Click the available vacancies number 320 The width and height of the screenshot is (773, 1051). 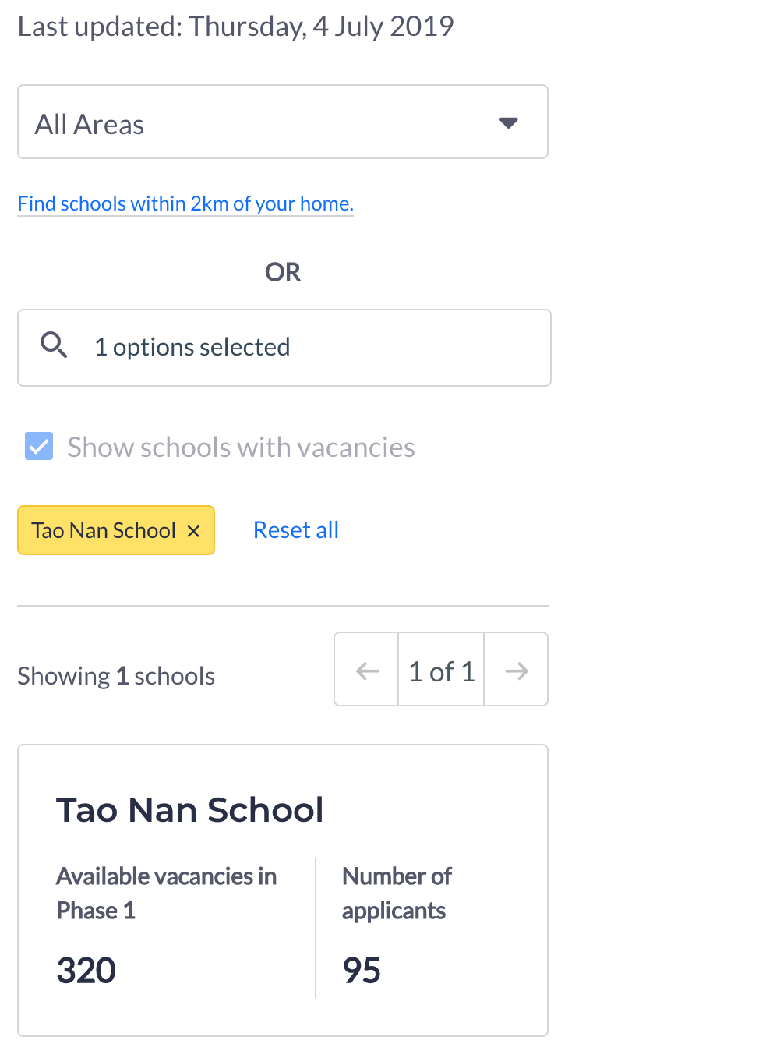coord(86,971)
